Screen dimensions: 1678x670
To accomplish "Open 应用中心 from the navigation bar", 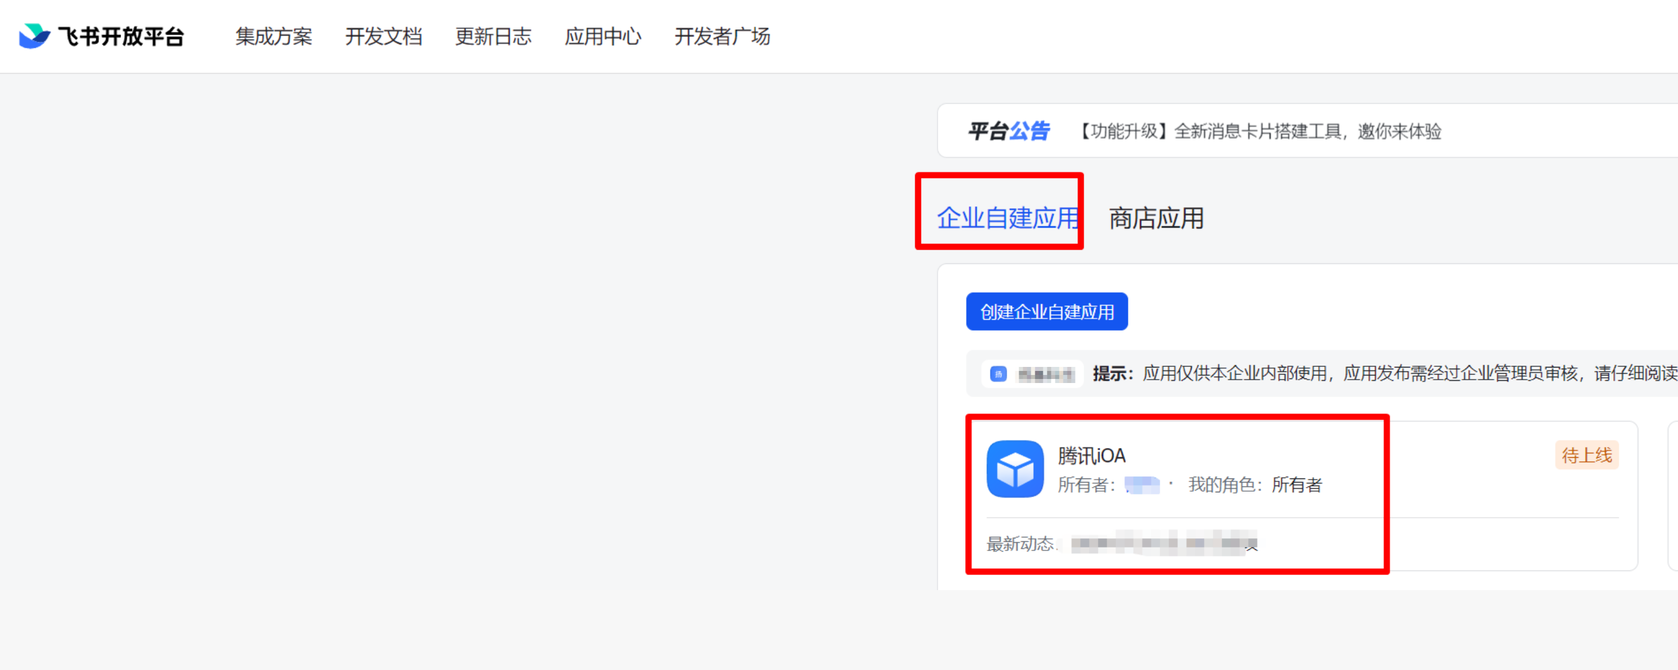I will pyautogui.click(x=602, y=36).
